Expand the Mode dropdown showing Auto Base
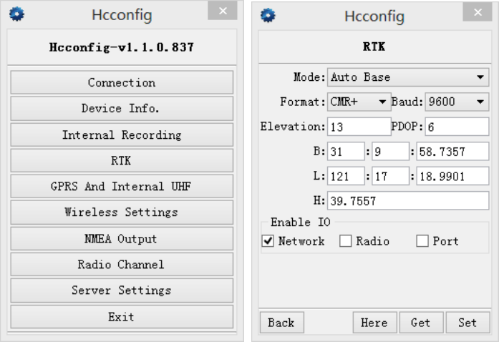 pyautogui.click(x=407, y=77)
